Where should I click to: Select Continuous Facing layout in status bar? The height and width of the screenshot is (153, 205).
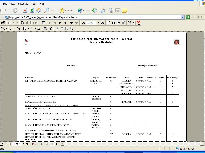coord(57,144)
